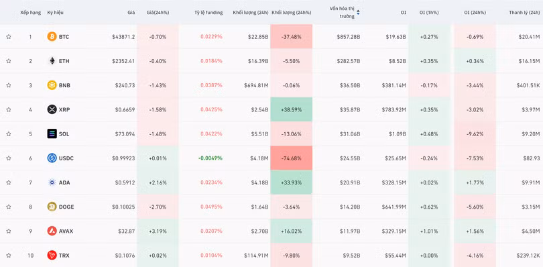Click DOGE funding rate 0.0495%
Viewport: 543px width, 267px height.
tap(211, 207)
